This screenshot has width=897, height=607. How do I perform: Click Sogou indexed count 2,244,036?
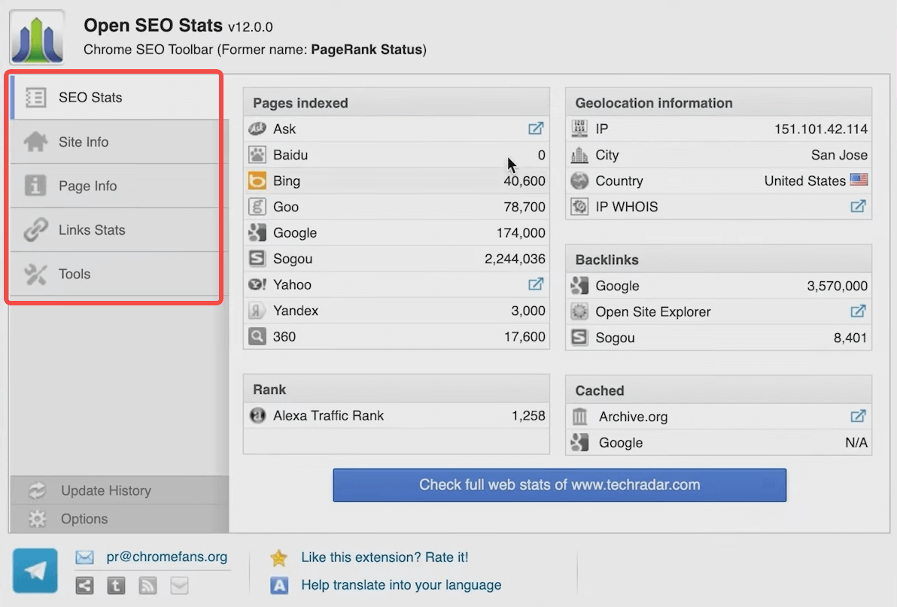(x=515, y=258)
